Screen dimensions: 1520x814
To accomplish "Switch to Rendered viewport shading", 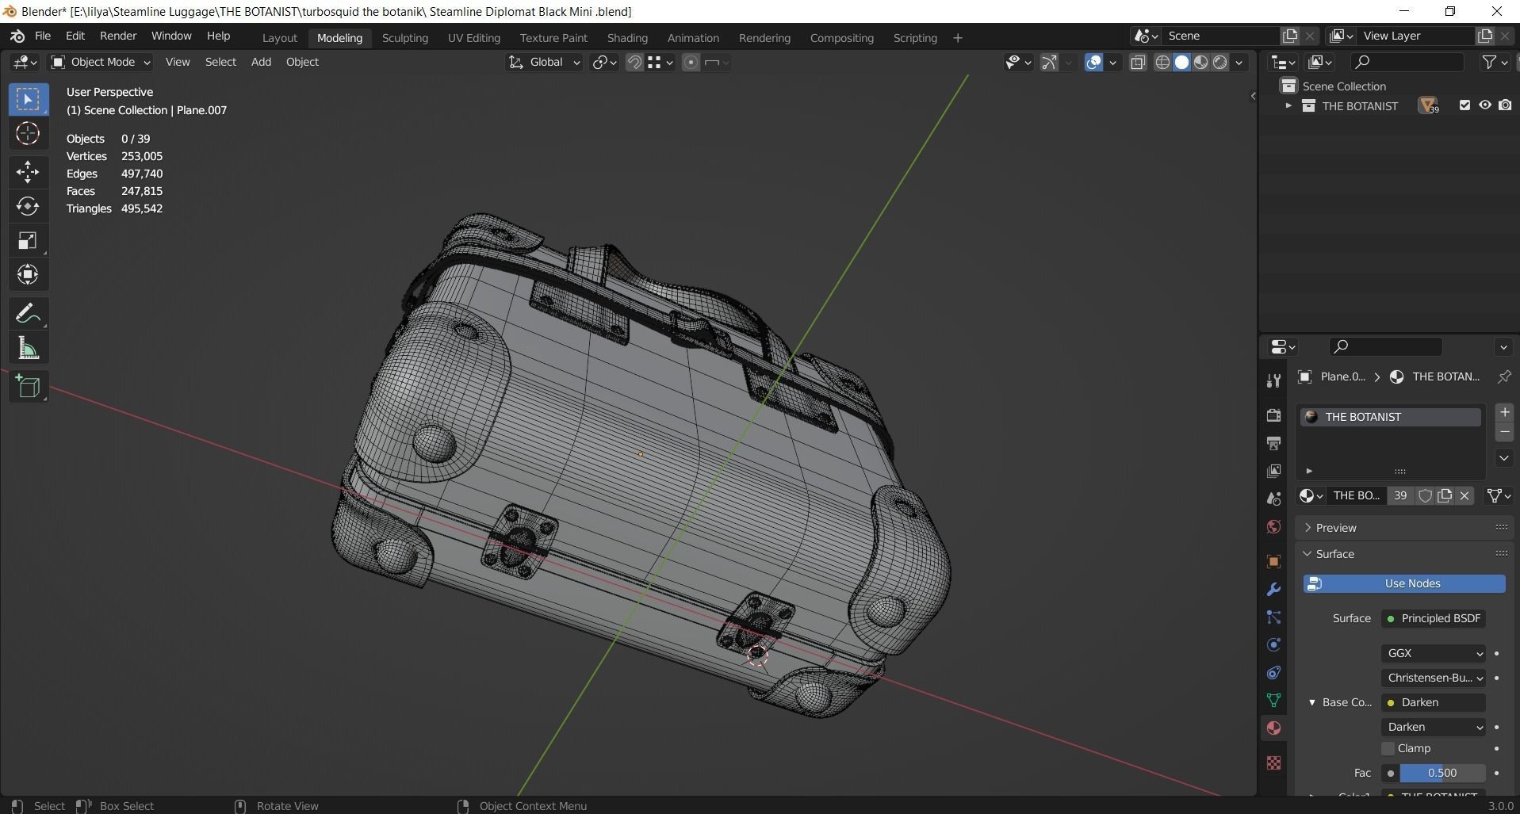I will [x=1220, y=62].
